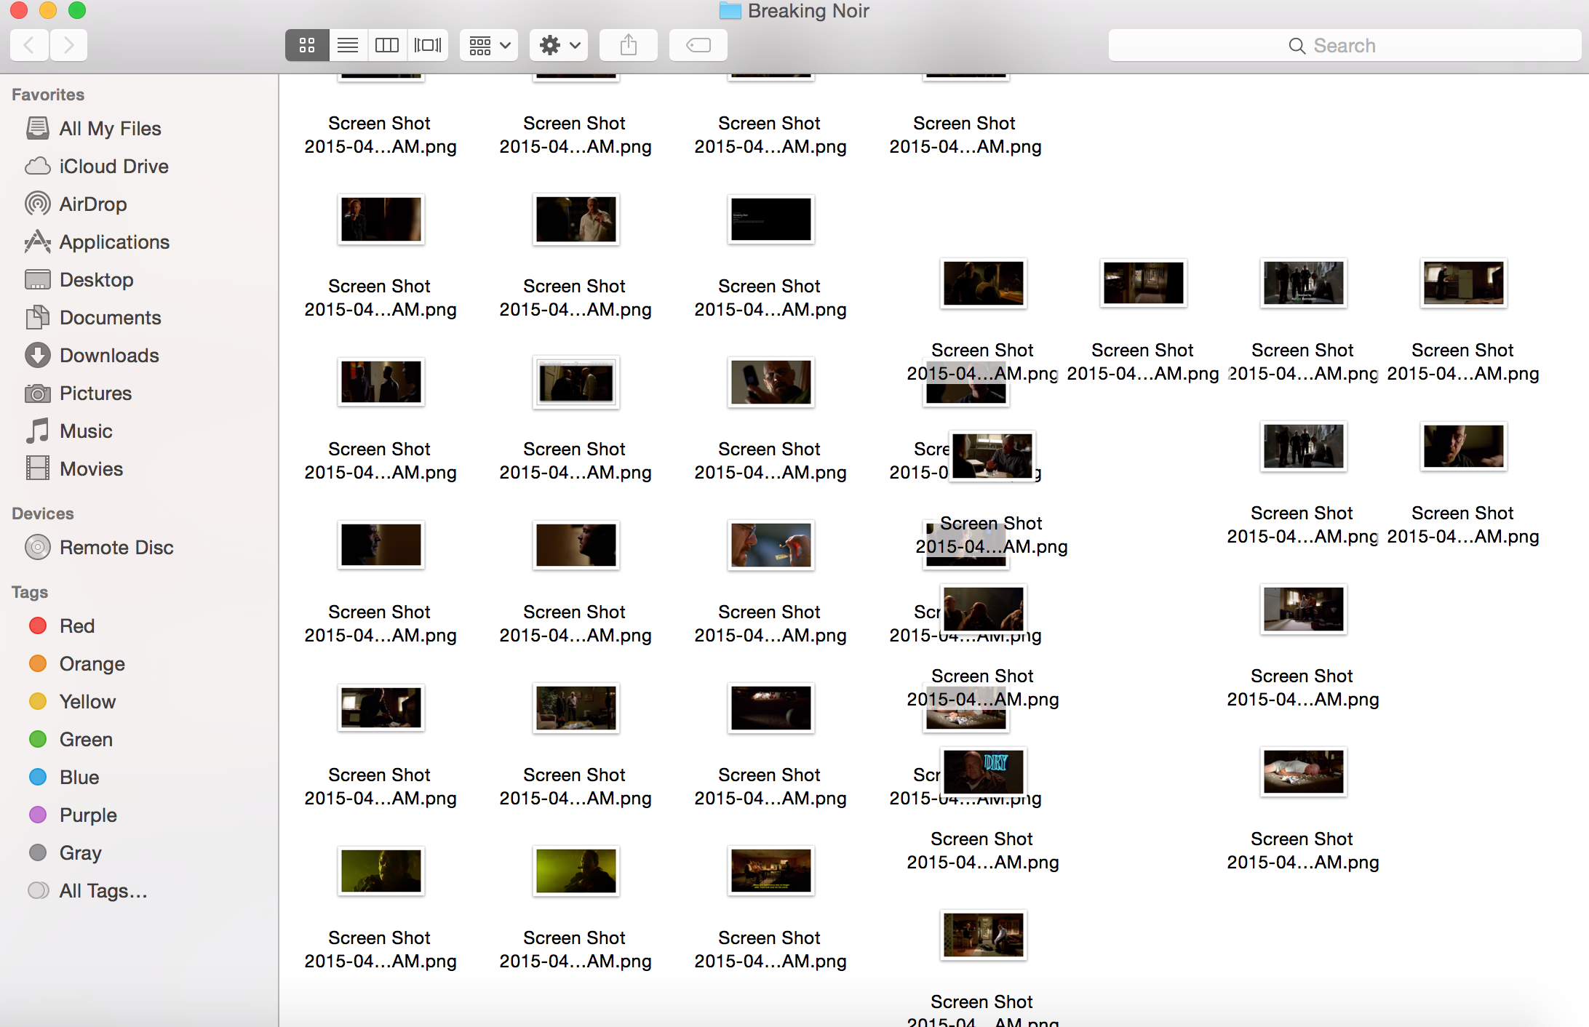Viewport: 1589px width, 1027px height.
Task: Filter by the Red tag
Action: [76, 626]
